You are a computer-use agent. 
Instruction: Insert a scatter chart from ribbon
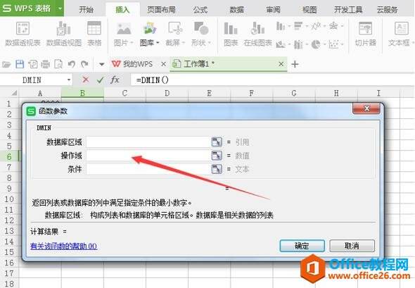[x=333, y=44]
